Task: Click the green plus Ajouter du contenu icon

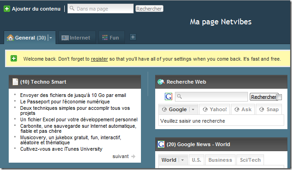Action: pos(7,9)
